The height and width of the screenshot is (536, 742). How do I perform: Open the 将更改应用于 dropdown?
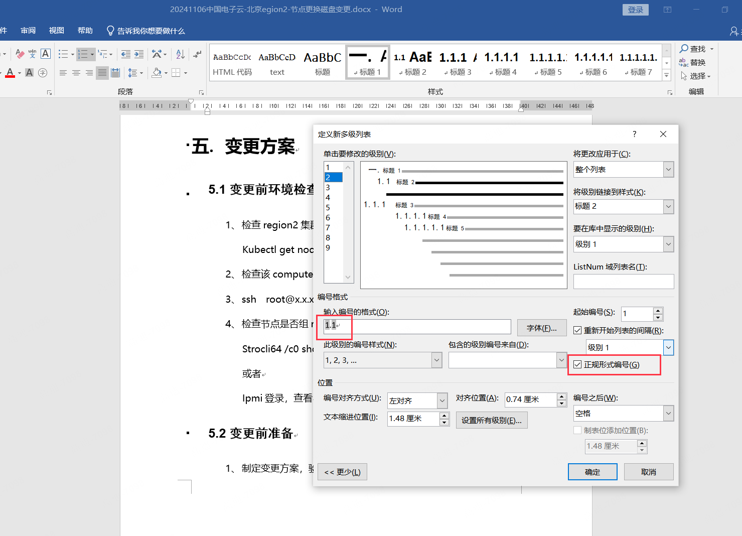668,170
